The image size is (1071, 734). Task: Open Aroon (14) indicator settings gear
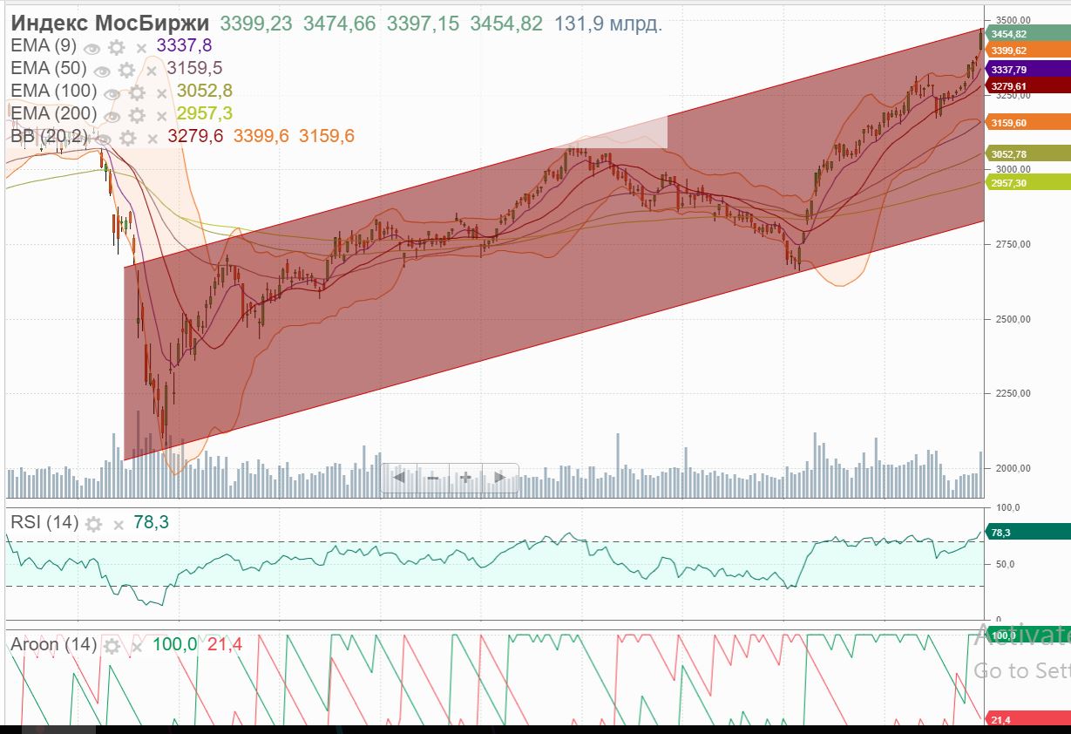click(112, 646)
